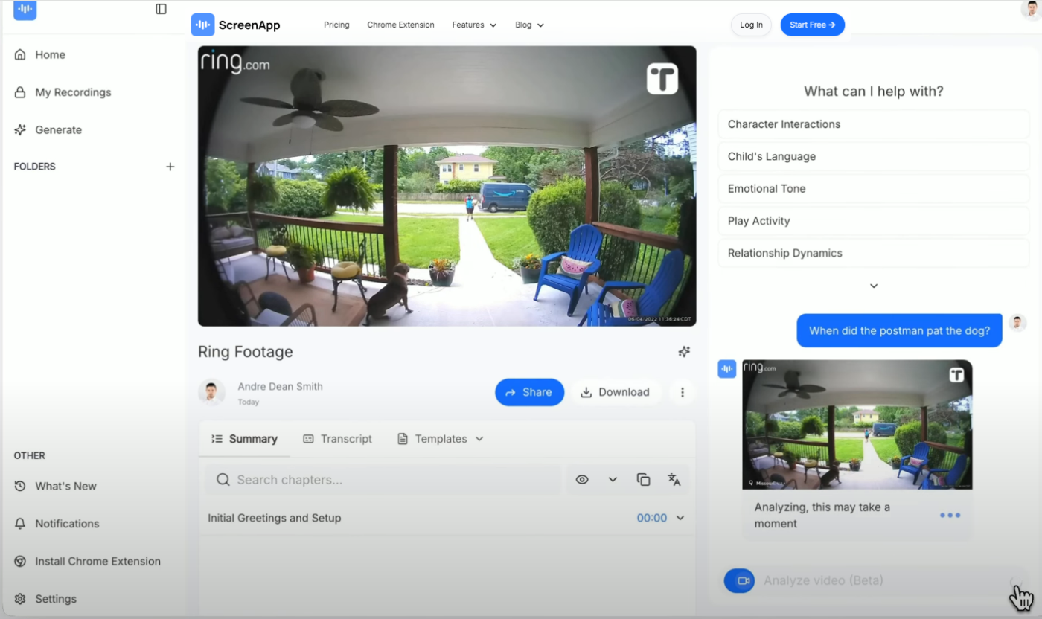Click the AI sparkle icon beside Ring Footage
Viewport: 1042px width, 619px height.
click(684, 352)
